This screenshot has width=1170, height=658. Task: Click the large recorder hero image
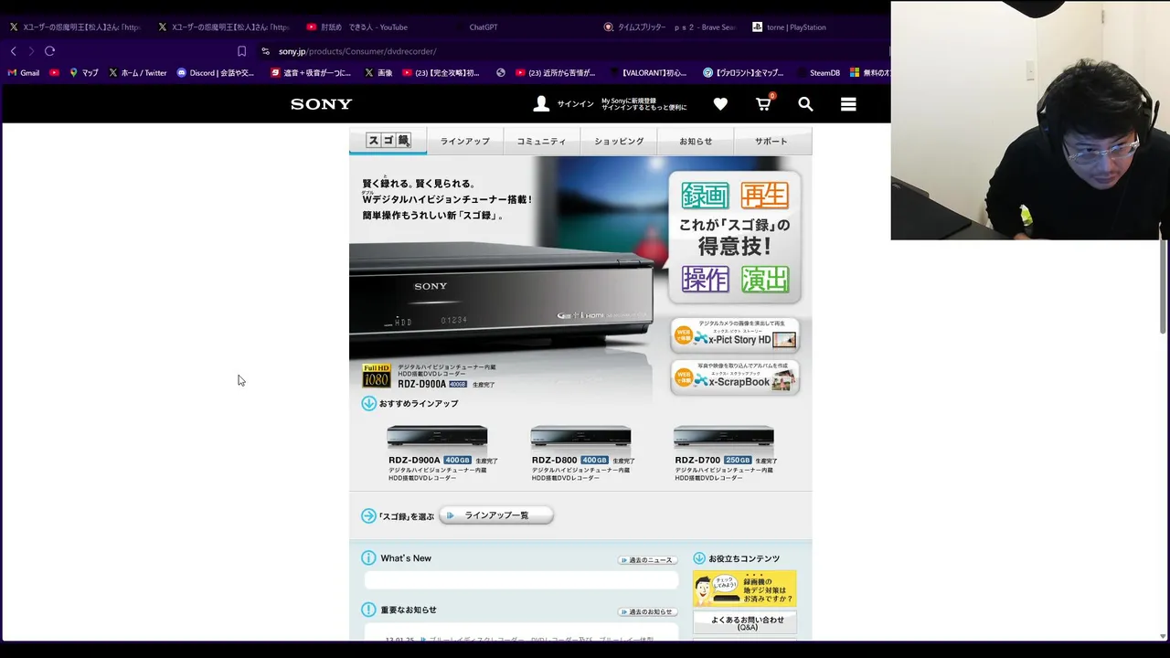coord(501,292)
